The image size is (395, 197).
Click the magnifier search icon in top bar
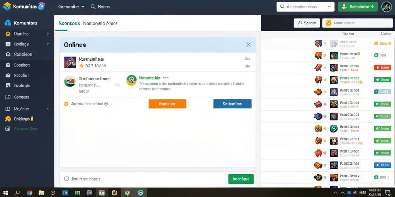point(93,7)
